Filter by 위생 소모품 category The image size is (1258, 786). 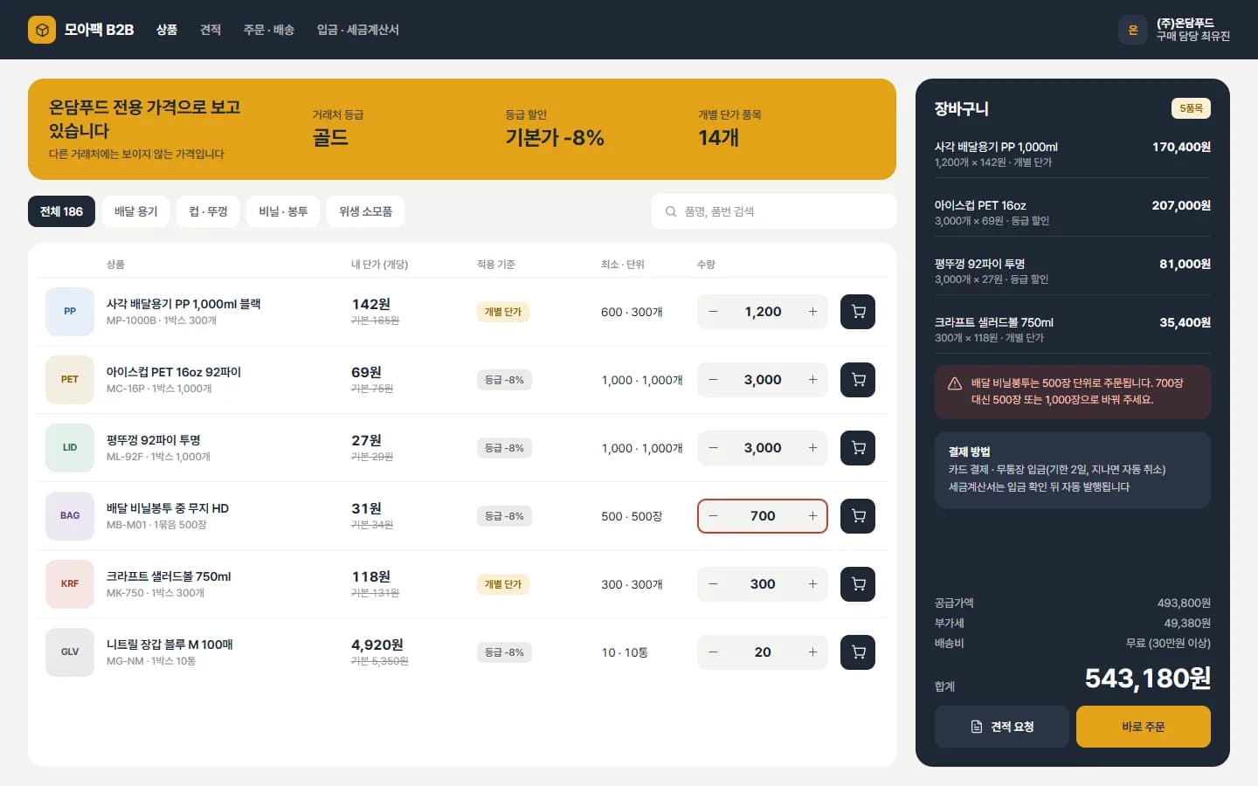(x=365, y=211)
